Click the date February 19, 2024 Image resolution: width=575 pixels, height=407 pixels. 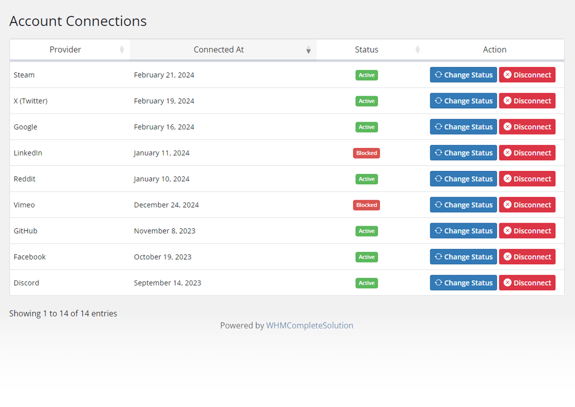164,101
